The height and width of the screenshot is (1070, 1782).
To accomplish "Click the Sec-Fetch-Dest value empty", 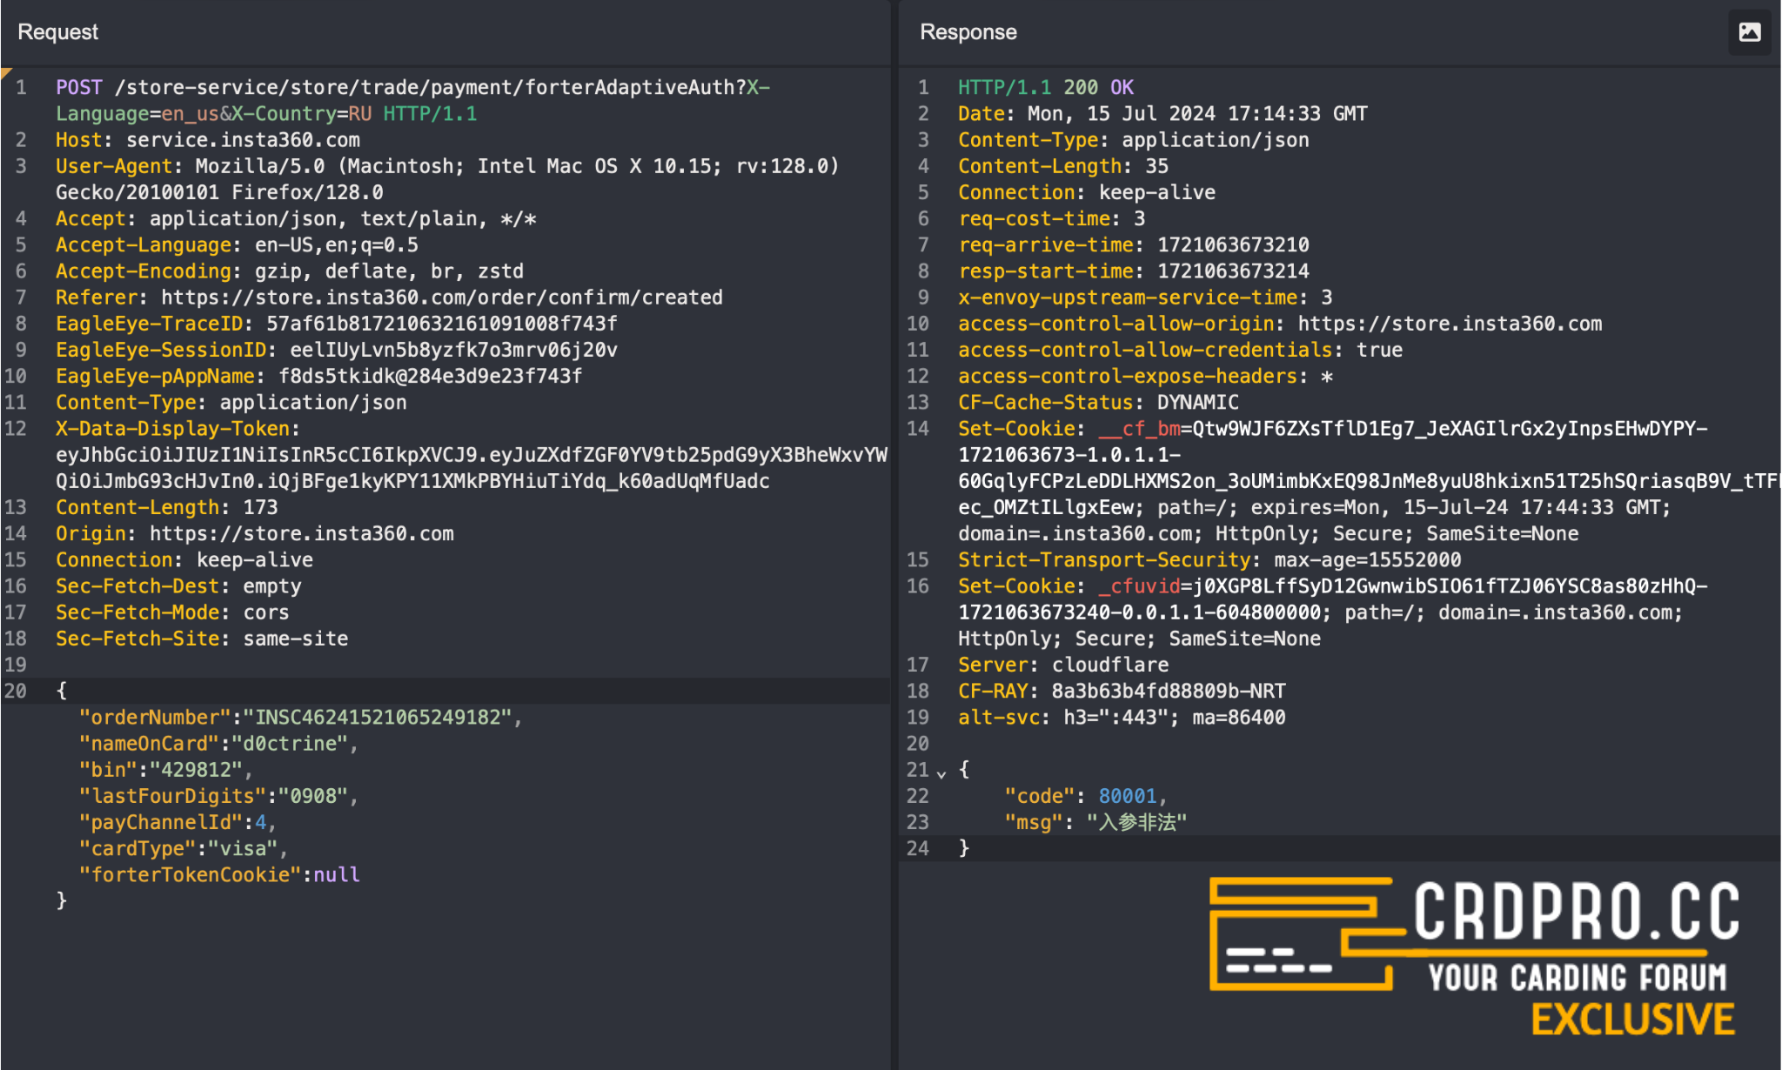I will (271, 586).
